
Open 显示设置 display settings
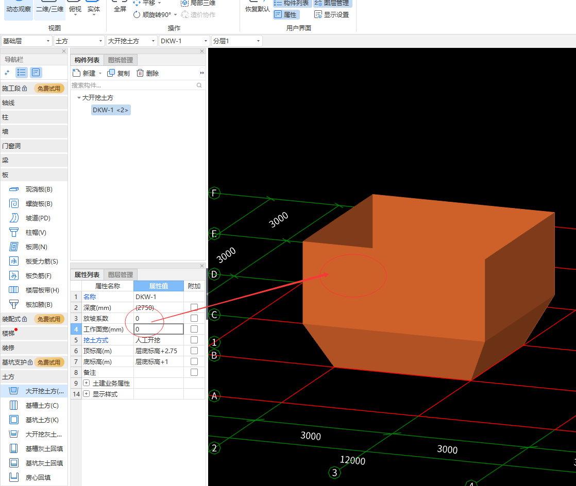(332, 15)
